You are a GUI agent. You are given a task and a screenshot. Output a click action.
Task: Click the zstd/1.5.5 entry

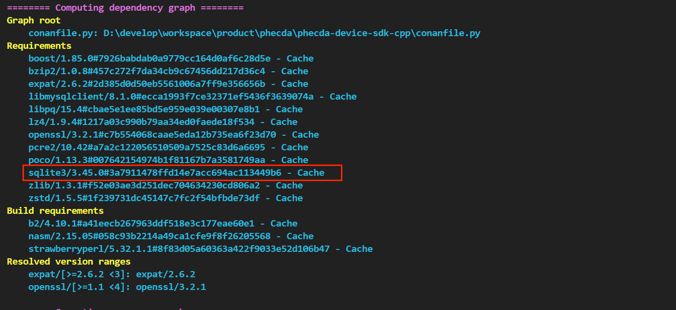point(165,198)
